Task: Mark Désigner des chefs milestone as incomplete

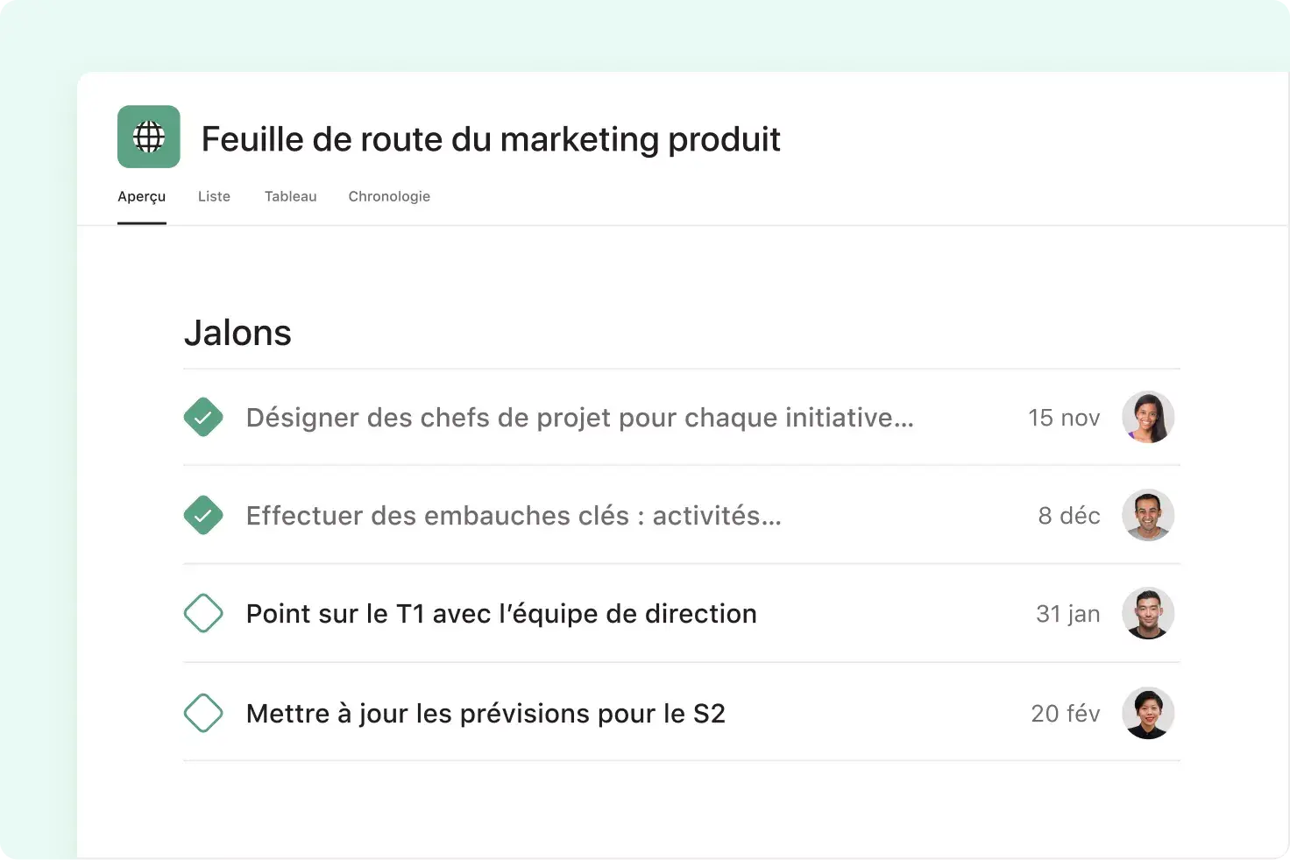Action: coord(203,417)
